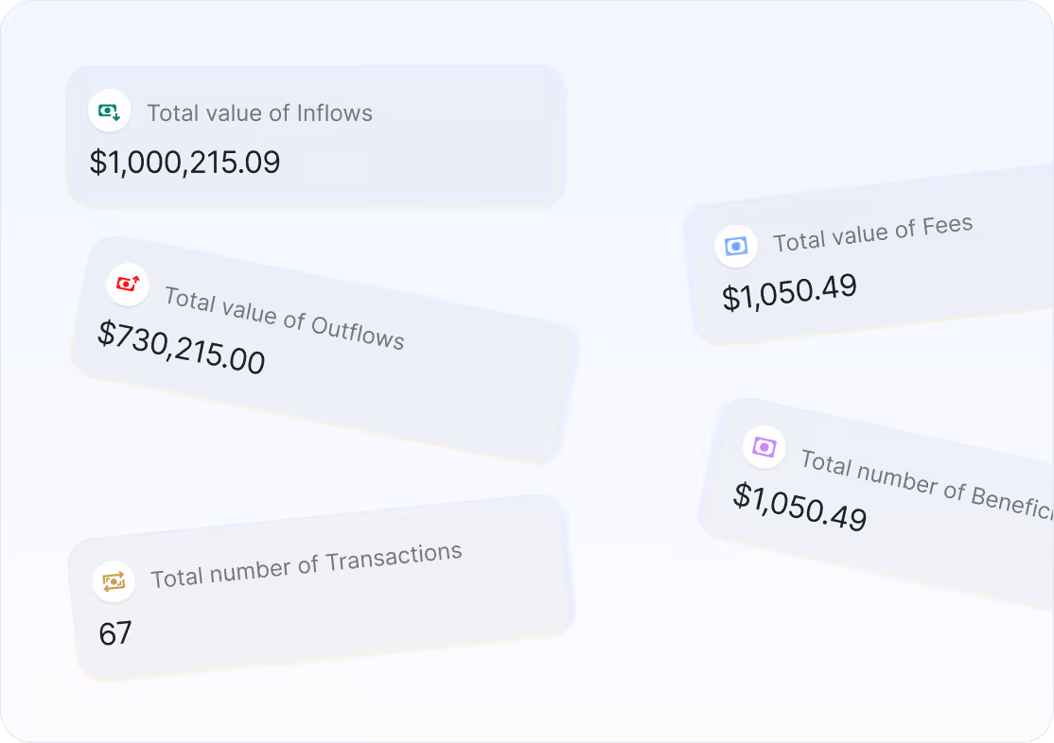Click the red Outflows money icon
The width and height of the screenshot is (1054, 743).
(128, 284)
